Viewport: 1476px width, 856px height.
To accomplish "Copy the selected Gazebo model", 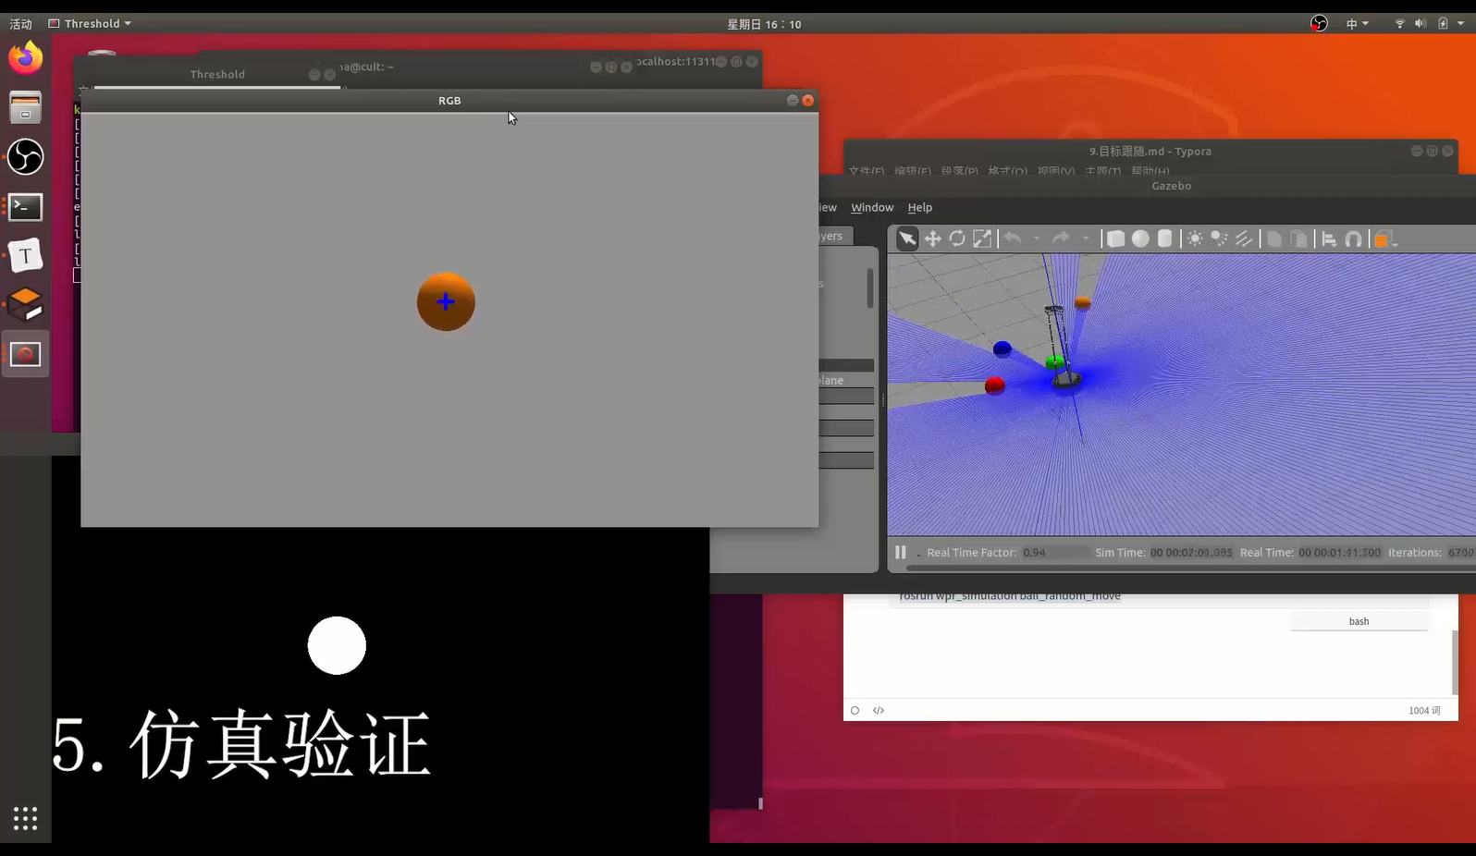I will click(x=1273, y=239).
